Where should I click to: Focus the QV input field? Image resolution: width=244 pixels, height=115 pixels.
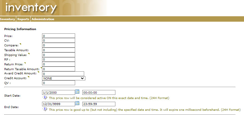pyautogui.click(x=59, y=83)
